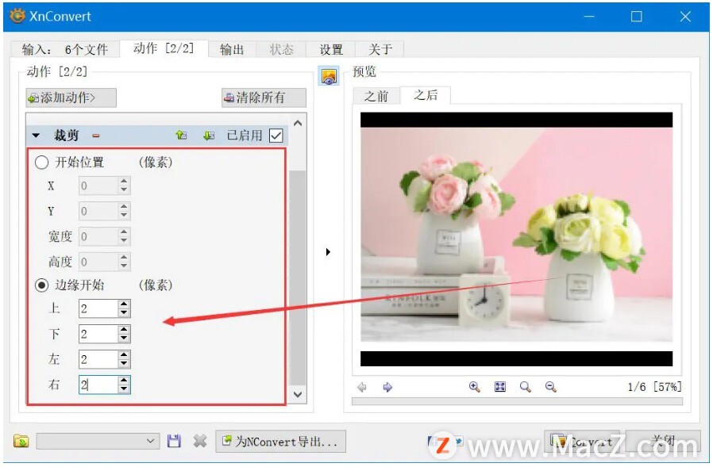
Task: Click the 关闭 button
Action: point(663,442)
